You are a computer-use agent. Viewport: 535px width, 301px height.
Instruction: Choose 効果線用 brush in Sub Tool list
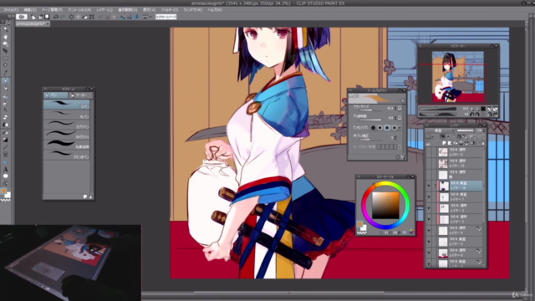(x=67, y=144)
